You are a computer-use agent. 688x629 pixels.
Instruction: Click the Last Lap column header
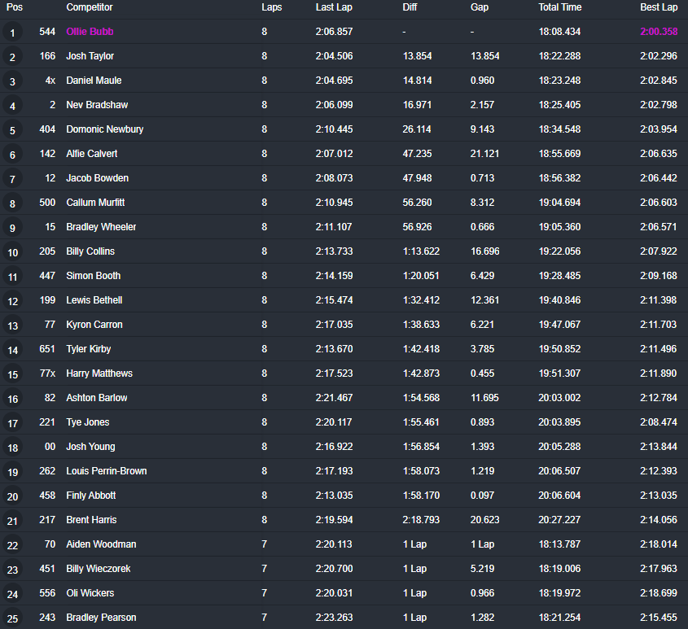[x=334, y=7]
